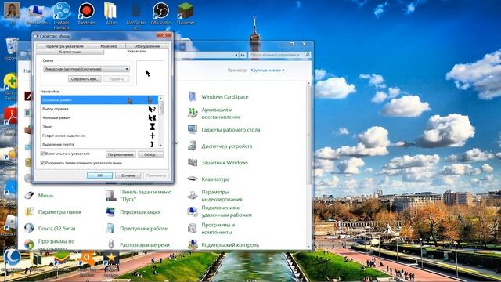
Task: Open the Control Panel address bar dropdown arrow
Action: coord(236,55)
